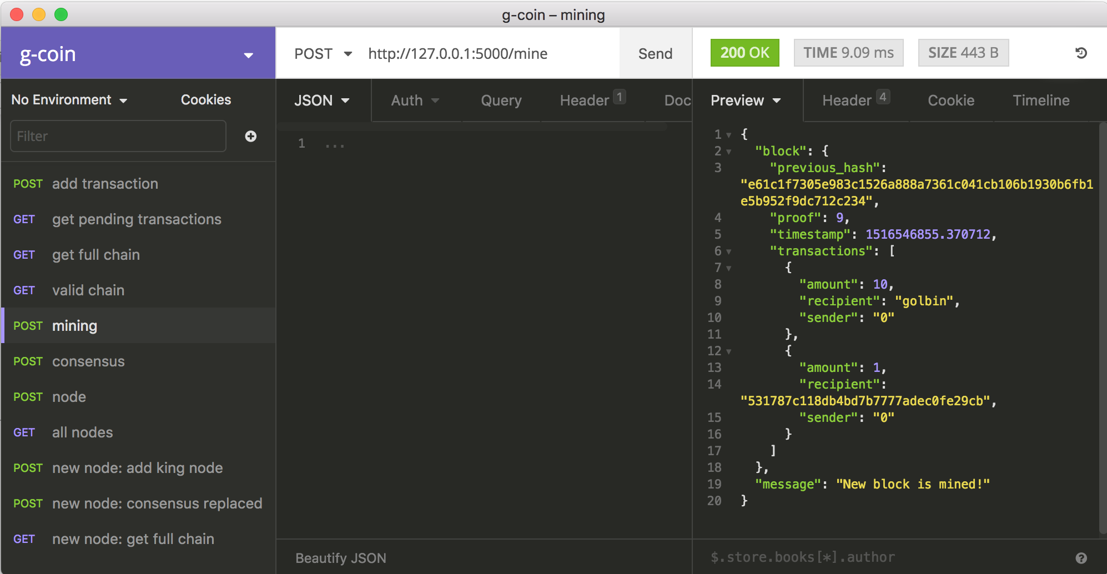Switch to the Query tab
The height and width of the screenshot is (574, 1107).
[x=501, y=100]
